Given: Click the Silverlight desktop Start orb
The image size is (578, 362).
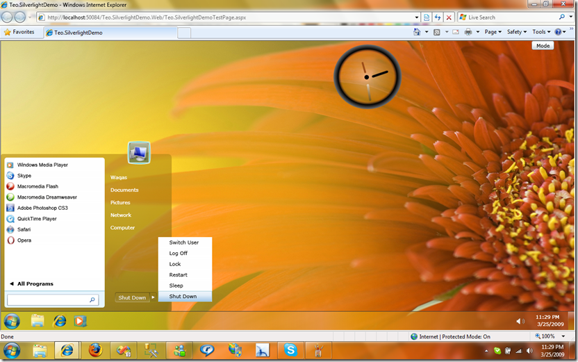Looking at the screenshot, I should pos(12,321).
